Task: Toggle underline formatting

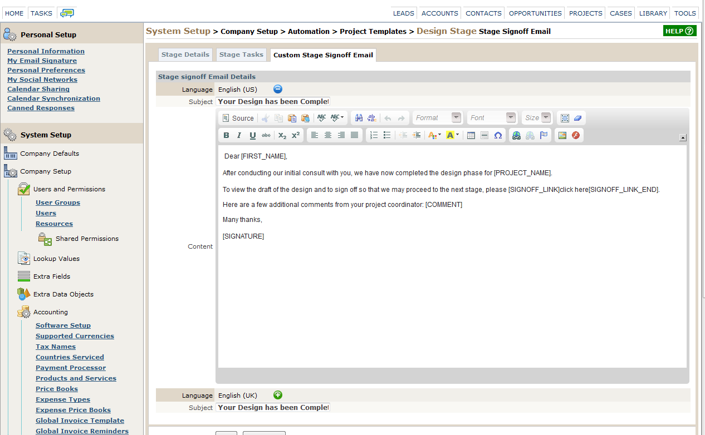Action: click(x=253, y=135)
